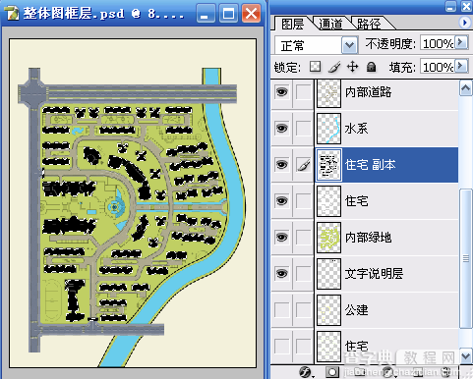Select the 水系 layer name

[x=356, y=129]
